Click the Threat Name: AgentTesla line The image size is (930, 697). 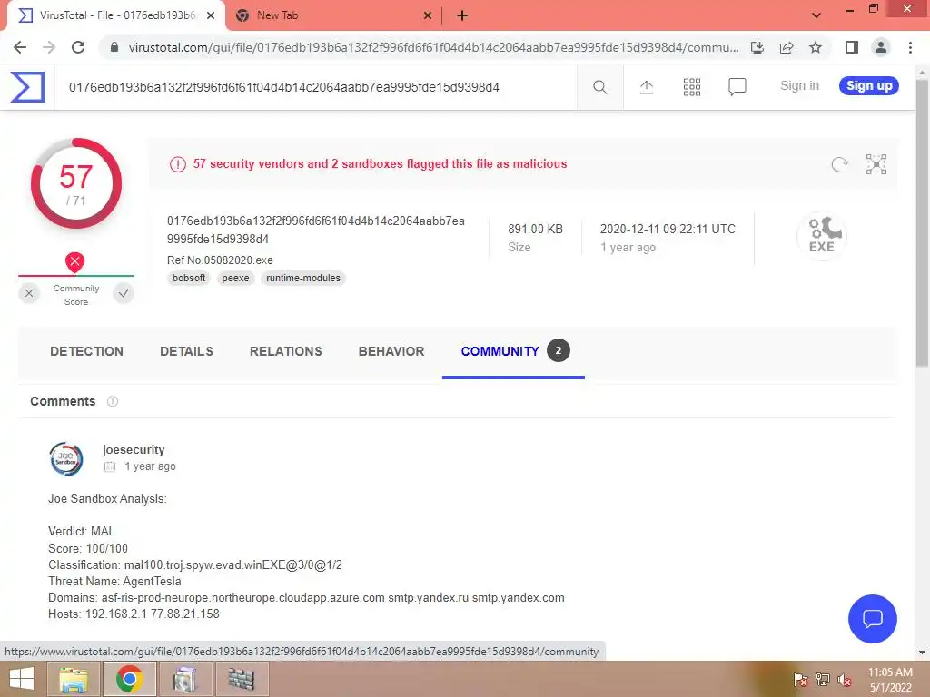coord(114,582)
